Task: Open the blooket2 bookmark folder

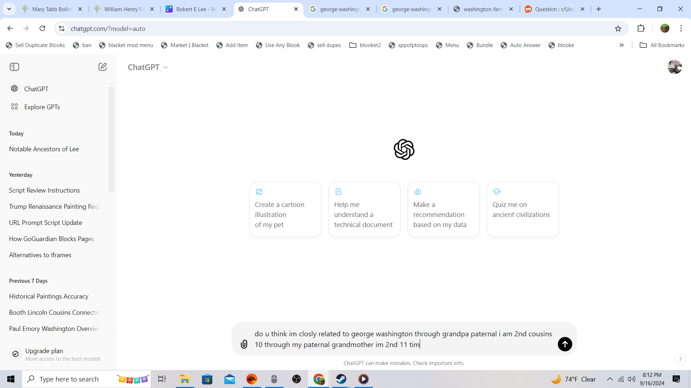Action: click(365, 45)
